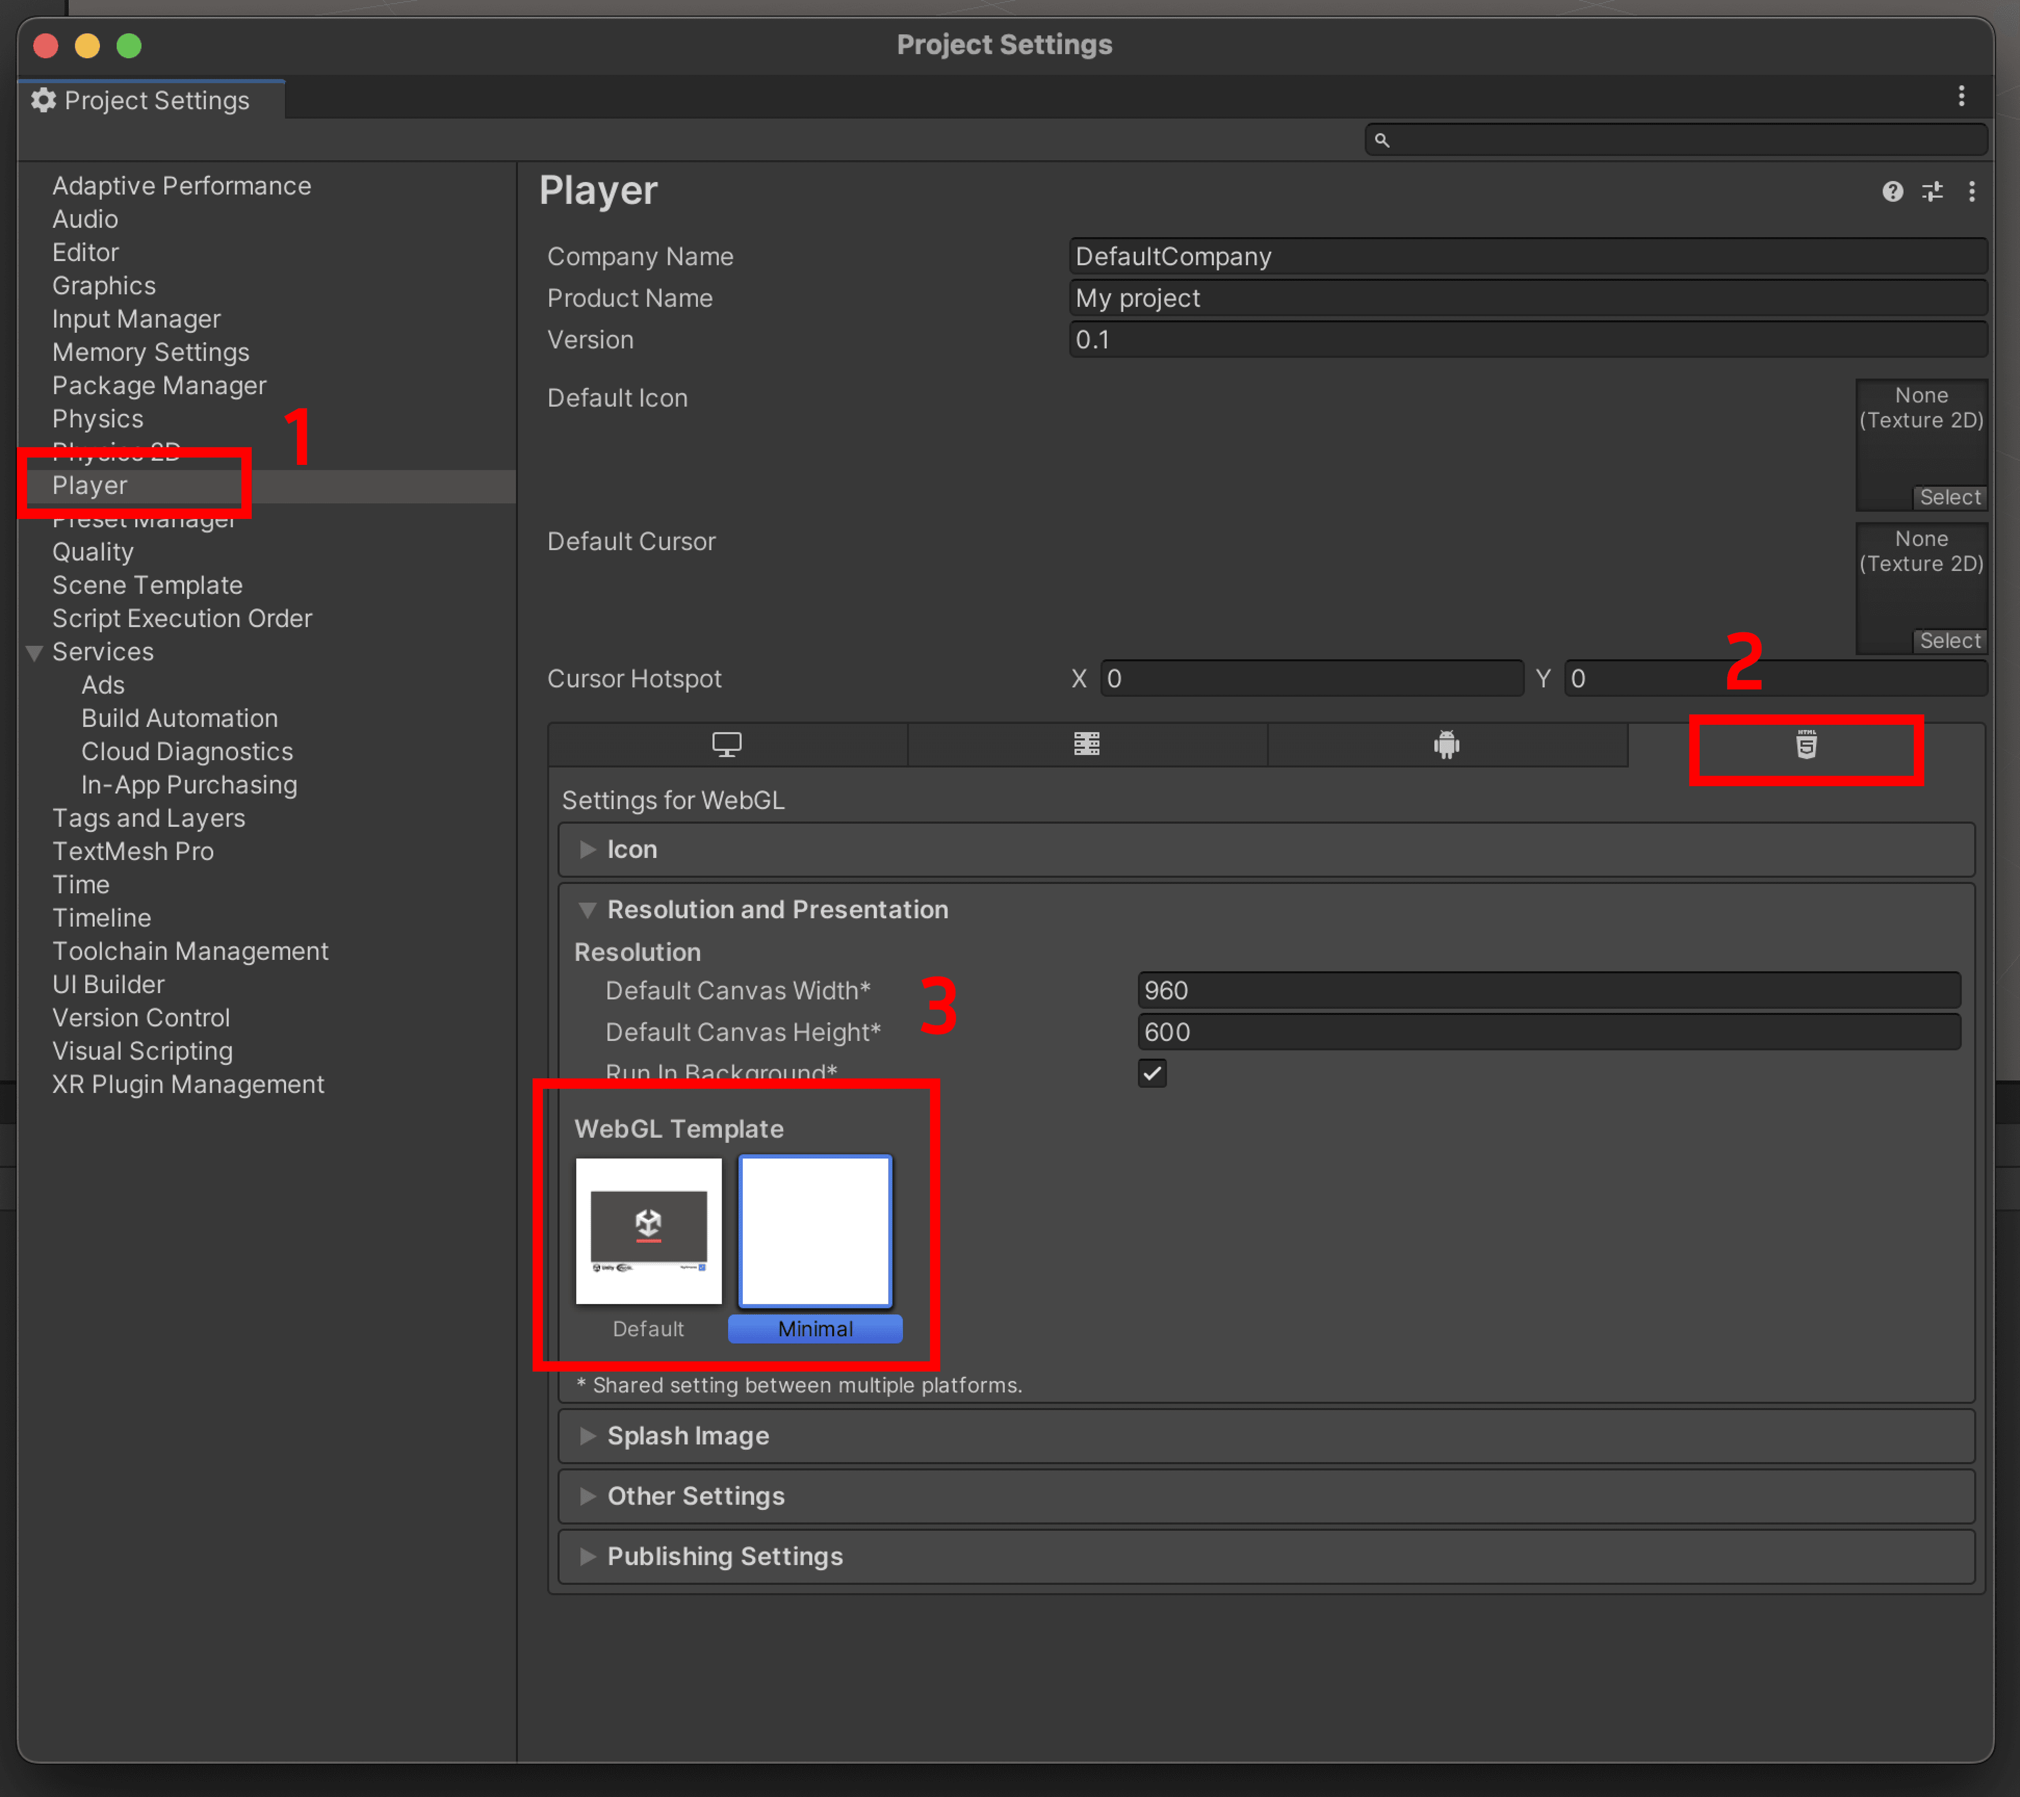Choose the Default WebGL template thumbnail
2020x1797 pixels.
coord(648,1232)
